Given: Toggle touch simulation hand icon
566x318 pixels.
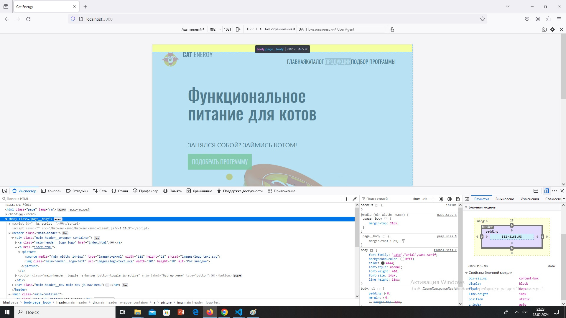Looking at the screenshot, I should [x=392, y=29].
